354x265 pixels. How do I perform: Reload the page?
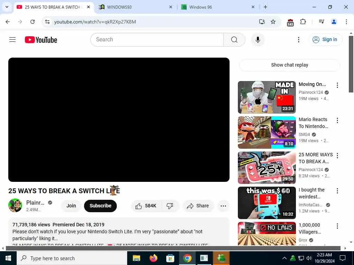pyautogui.click(x=32, y=22)
